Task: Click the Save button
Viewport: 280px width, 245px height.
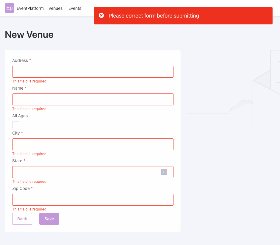Action: (49, 219)
